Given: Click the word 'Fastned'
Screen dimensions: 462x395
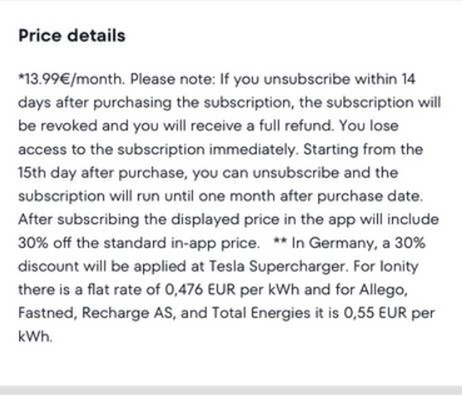Looking at the screenshot, I should [x=47, y=313].
